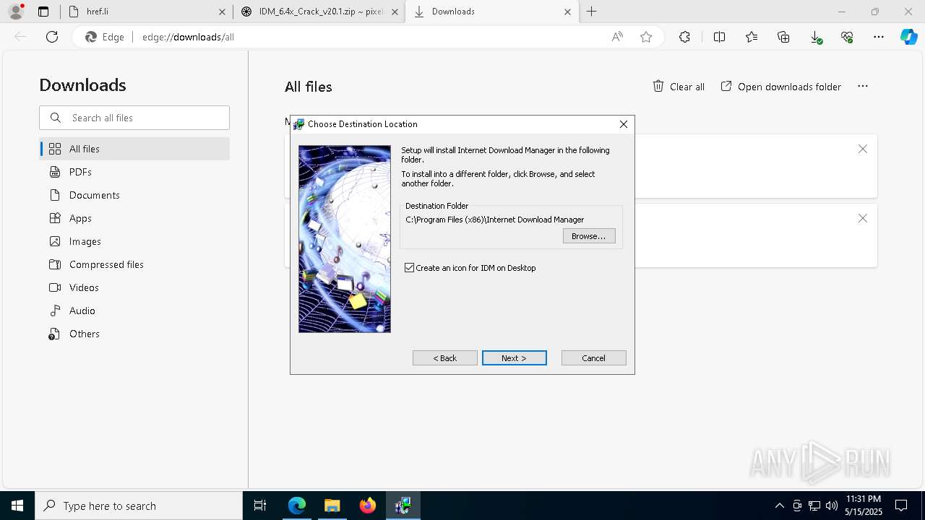Image resolution: width=925 pixels, height=520 pixels.
Task: Filter downloads by Documents
Action: 134,195
